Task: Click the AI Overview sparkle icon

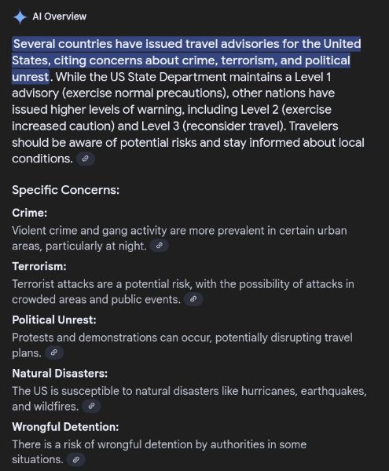Action: click(x=20, y=16)
